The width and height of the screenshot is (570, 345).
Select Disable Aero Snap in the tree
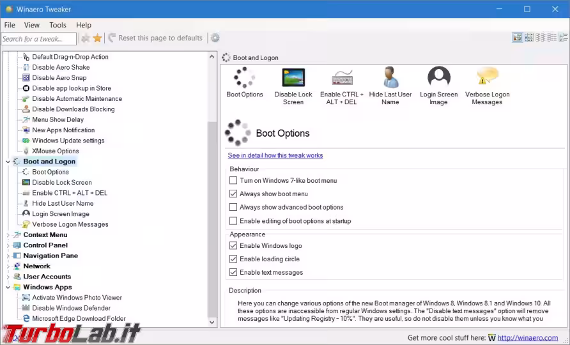coord(59,78)
